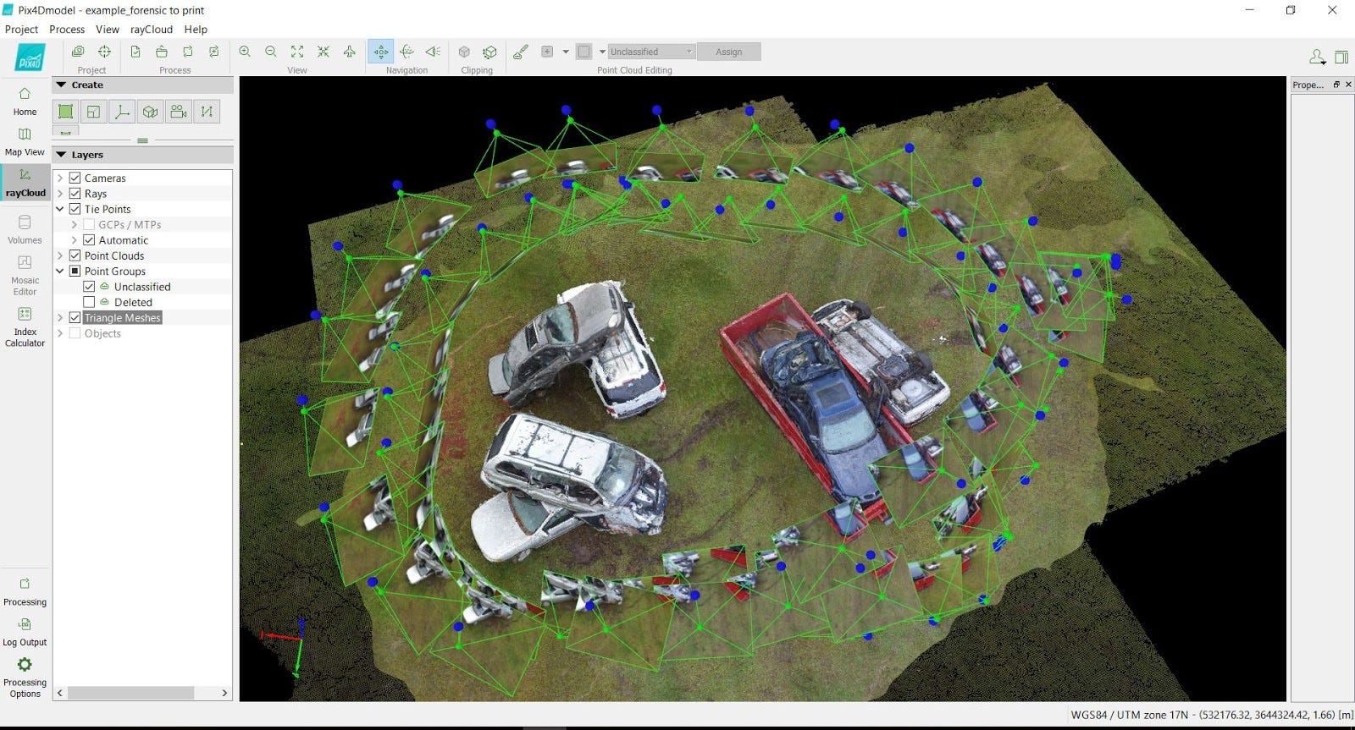1355x730 pixels.
Task: Uncheck the Automatic tie points checkbox
Action: pyautogui.click(x=89, y=240)
